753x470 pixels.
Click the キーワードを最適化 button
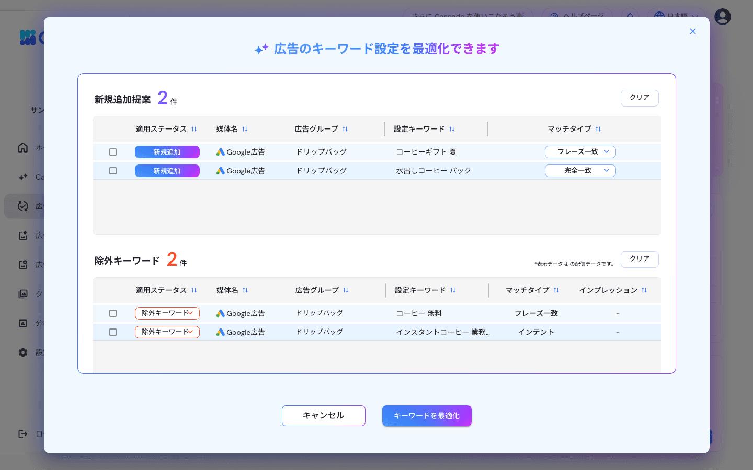[x=427, y=416]
